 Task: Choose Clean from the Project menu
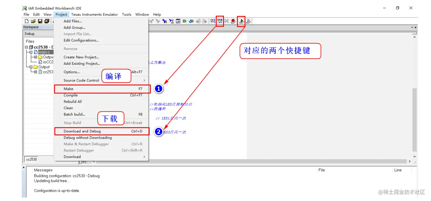coord(101,108)
